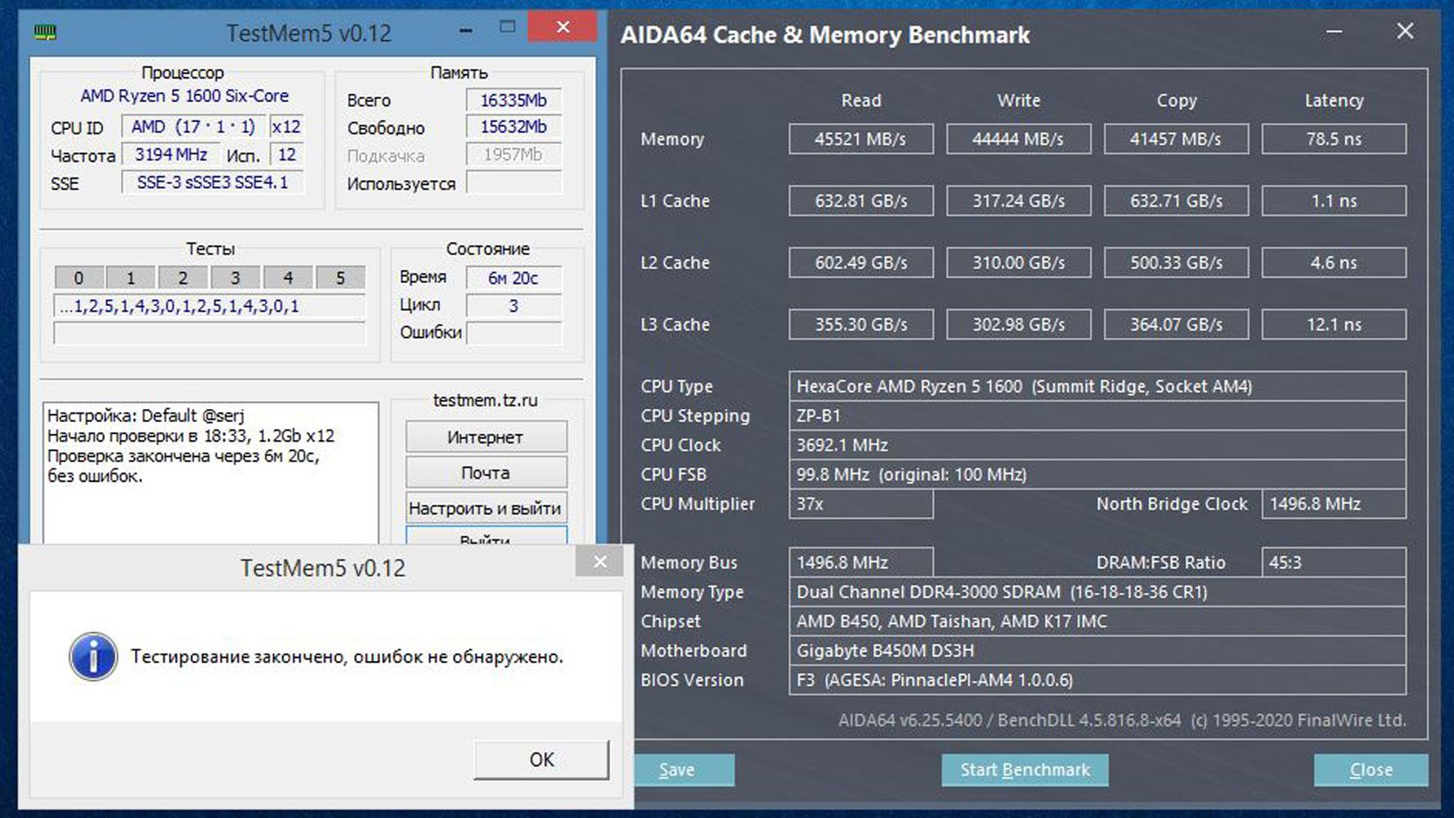Click the TestMem5 memory chip title icon

(45, 33)
